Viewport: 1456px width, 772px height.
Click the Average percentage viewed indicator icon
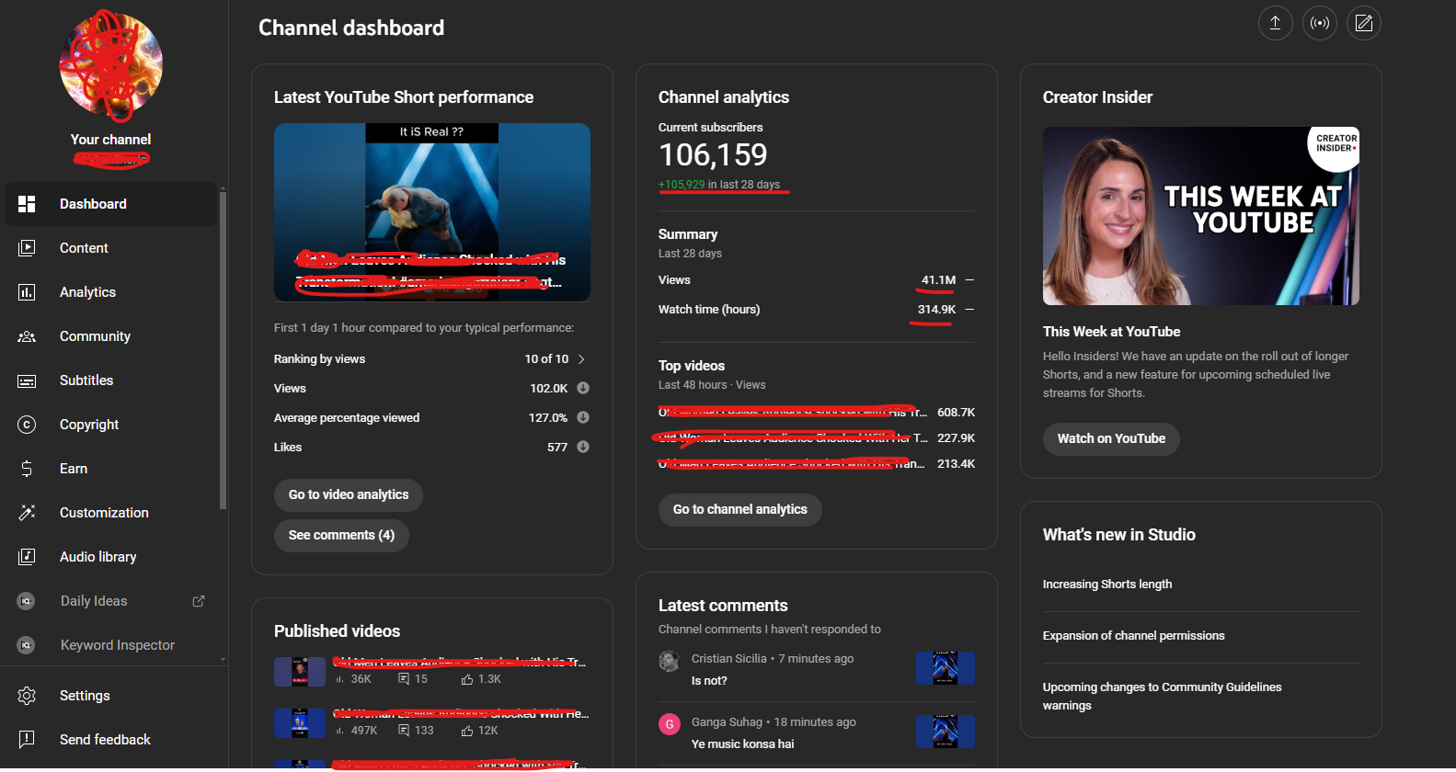pyautogui.click(x=583, y=417)
